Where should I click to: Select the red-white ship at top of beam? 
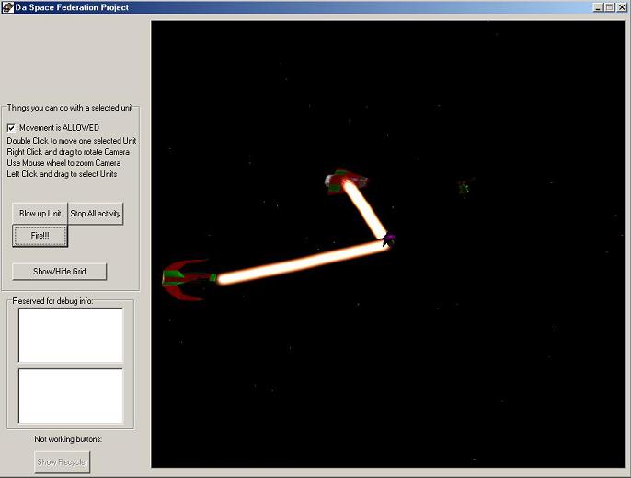pos(346,181)
